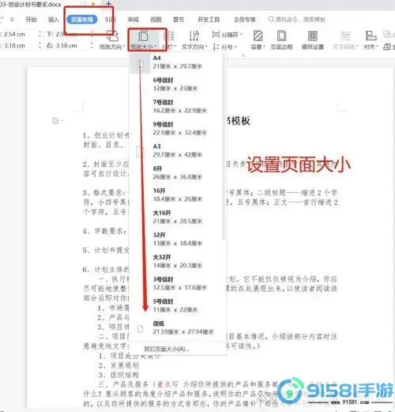Open the 文字方向 text direction dropdown

click(x=194, y=40)
